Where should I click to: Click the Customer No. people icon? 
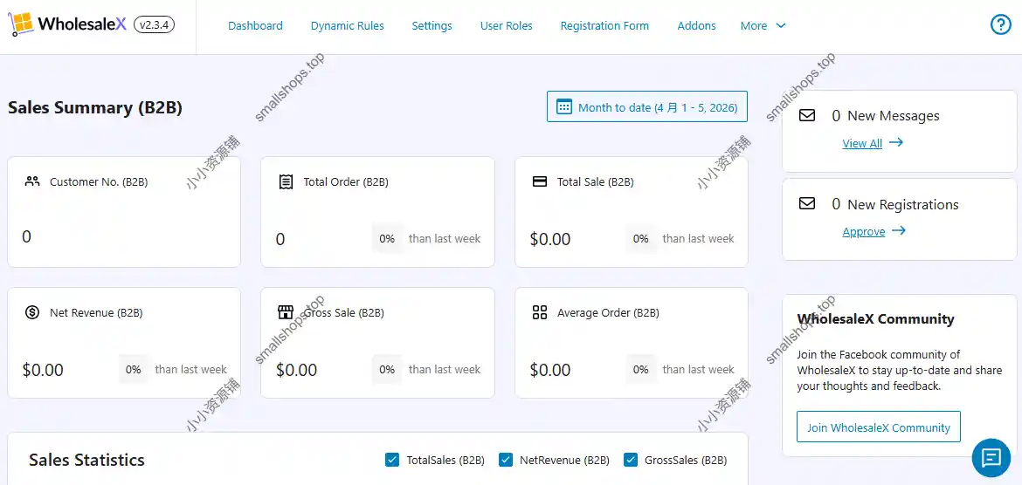32,181
